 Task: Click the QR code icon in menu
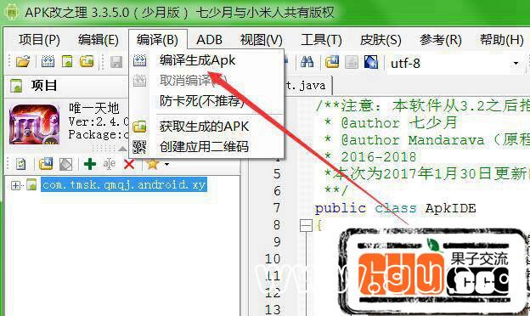[x=139, y=147]
